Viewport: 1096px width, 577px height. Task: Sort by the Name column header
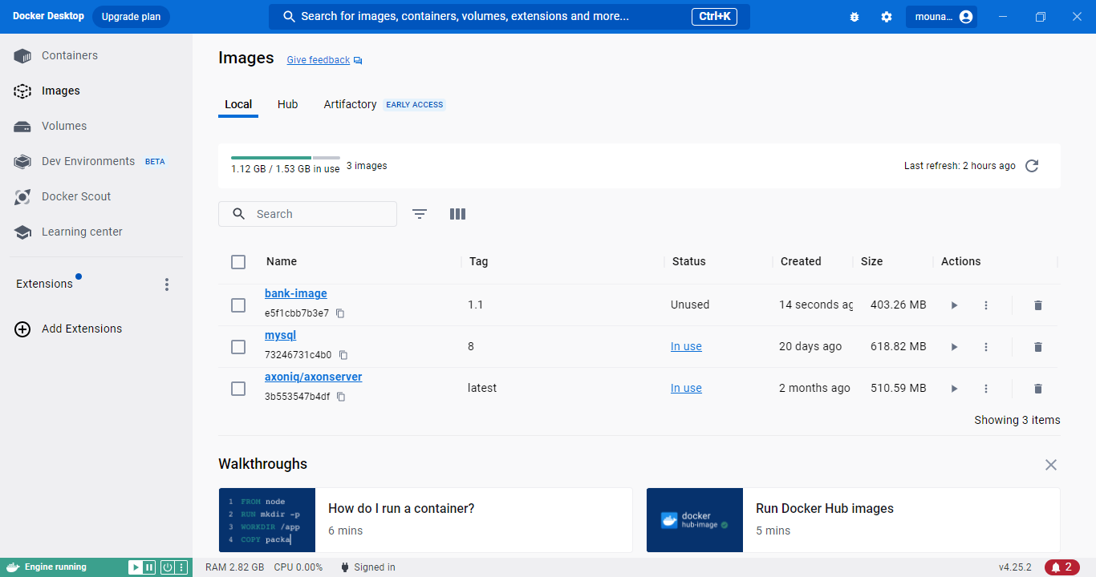[x=282, y=261]
